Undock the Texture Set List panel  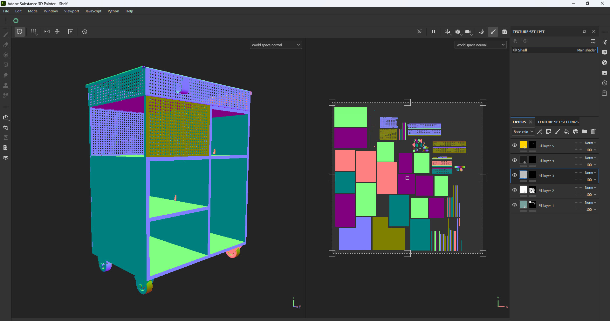[x=584, y=31]
